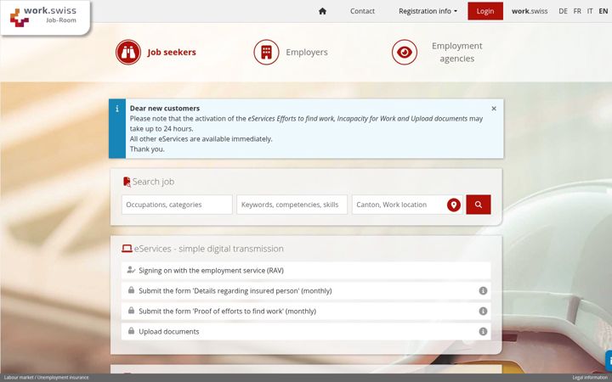Image resolution: width=612 pixels, height=382 pixels.
Task: Focus the Keywords, competencies, skills field
Action: click(x=292, y=205)
